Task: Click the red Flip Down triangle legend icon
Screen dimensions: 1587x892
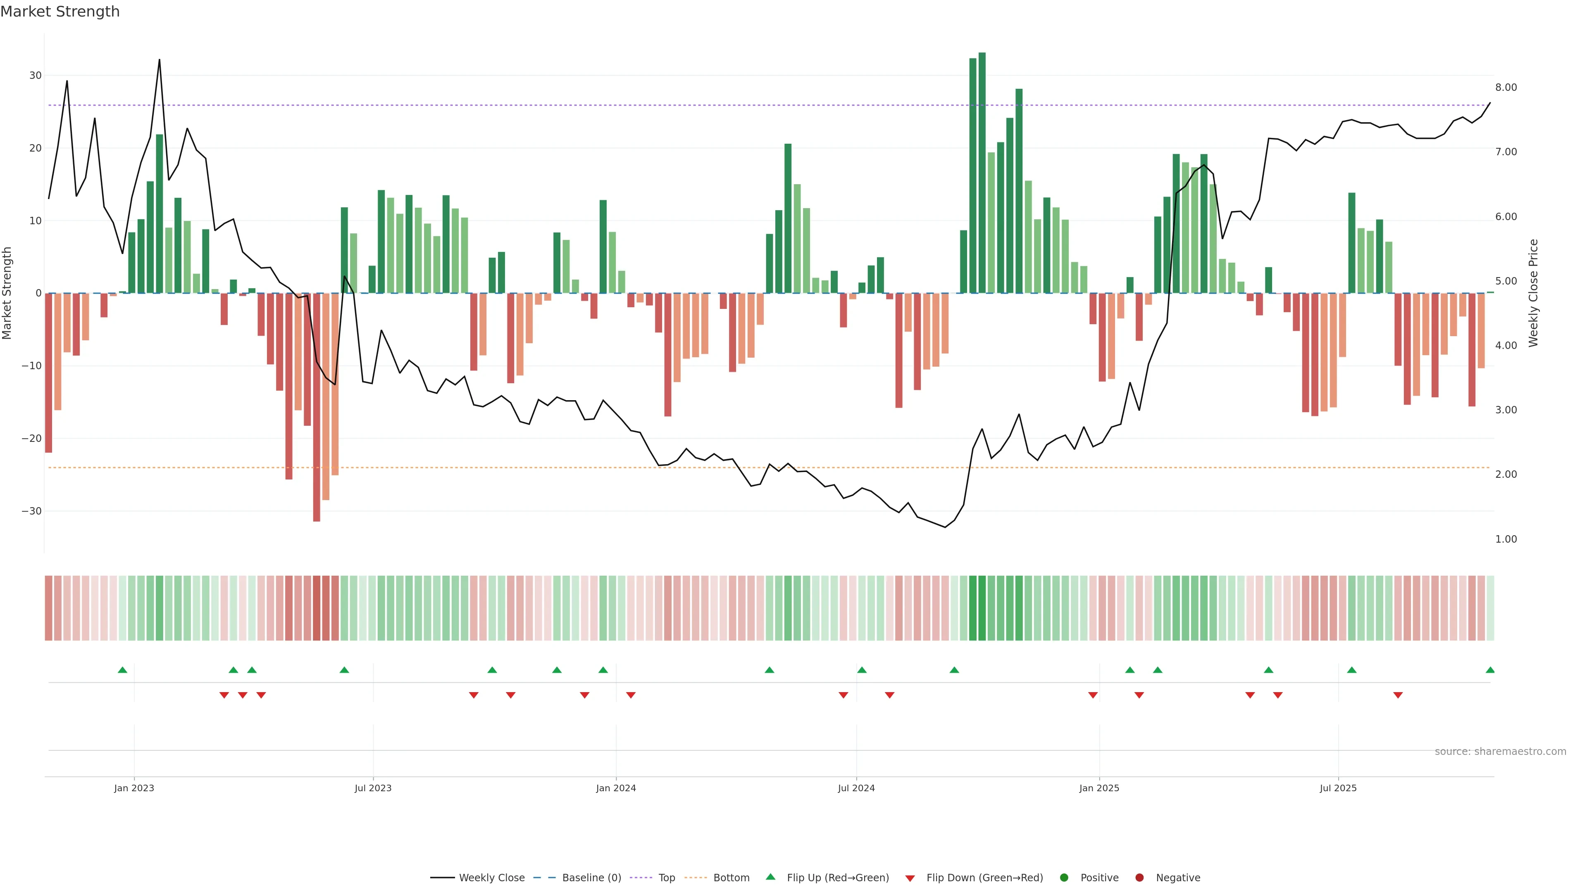Action: (910, 878)
